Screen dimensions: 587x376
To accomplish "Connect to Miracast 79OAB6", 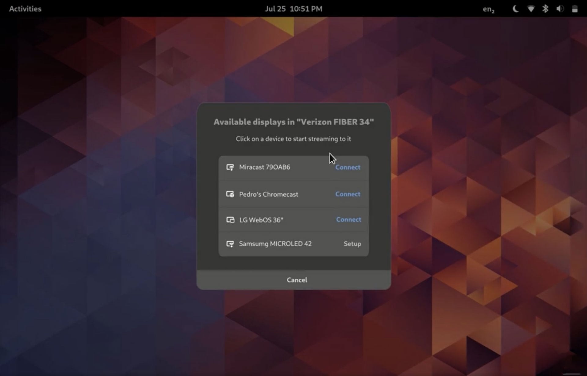I will tap(348, 167).
